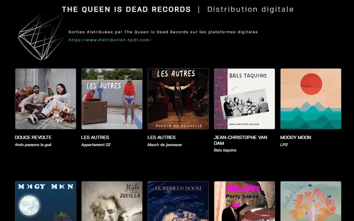Open the Douce Revolte album cover
Image resolution: width=354 pixels, height=221 pixels.
pyautogui.click(x=45, y=99)
